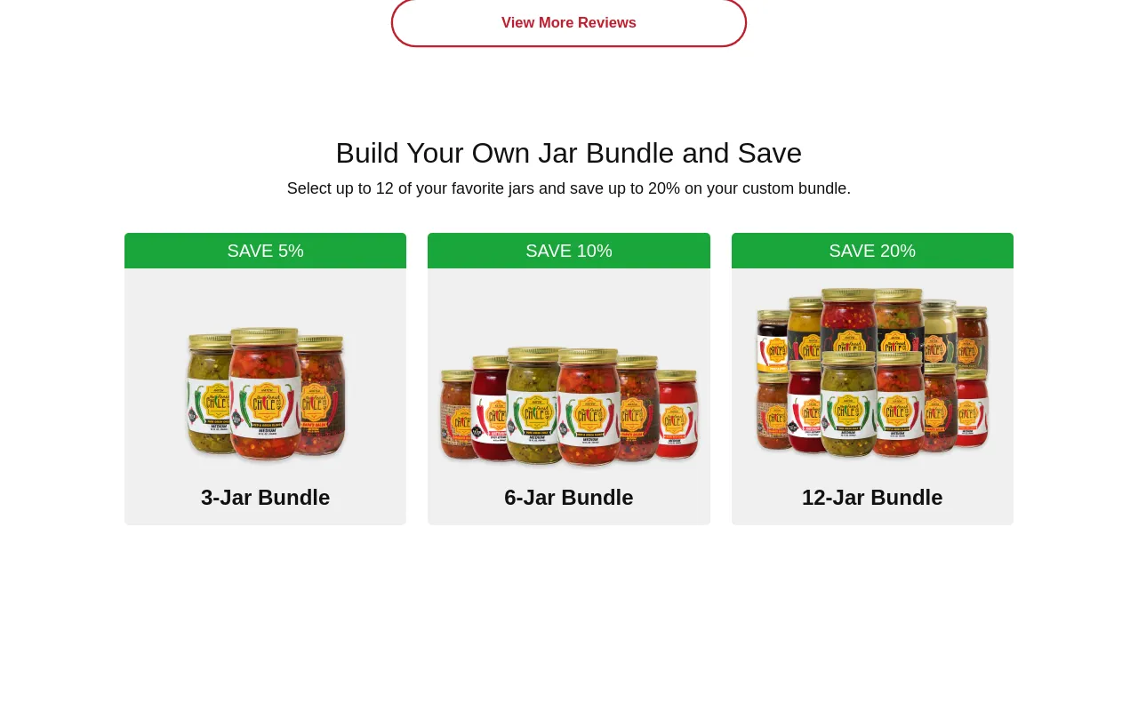1138x711 pixels.
Task: Select the SAVE 20% green banner
Action: click(872, 251)
